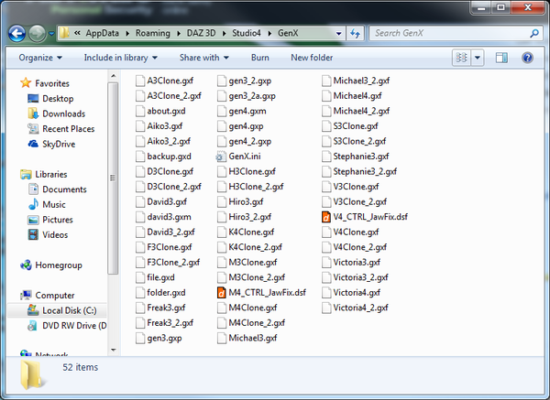
Task: Open the view options dropdown arrow
Action: click(478, 58)
